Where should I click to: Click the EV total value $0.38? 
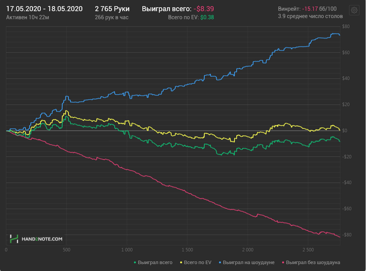(207, 17)
